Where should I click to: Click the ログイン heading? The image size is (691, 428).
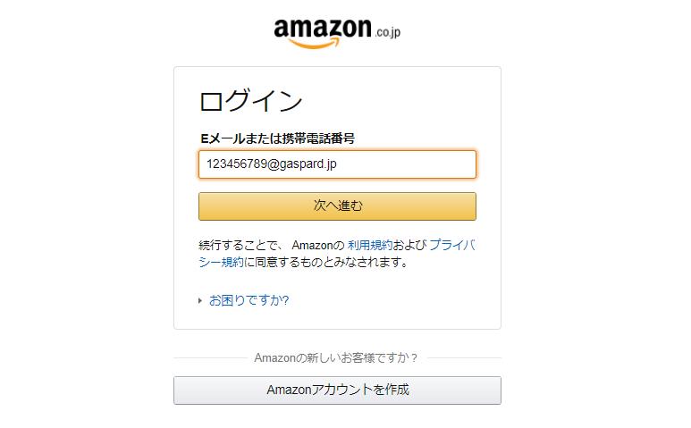tap(251, 100)
